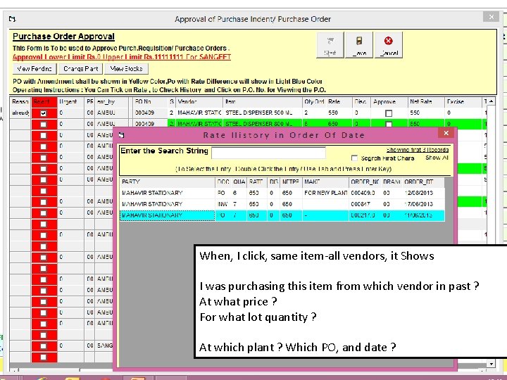
Task: Click the ORDER_DT column header
Action: tap(423, 182)
